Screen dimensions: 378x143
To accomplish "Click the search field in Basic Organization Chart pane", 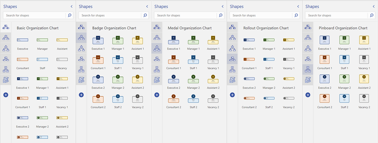I will (x=34, y=16).
